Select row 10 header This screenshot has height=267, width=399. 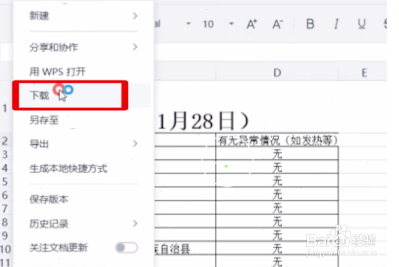pyautogui.click(x=5, y=249)
